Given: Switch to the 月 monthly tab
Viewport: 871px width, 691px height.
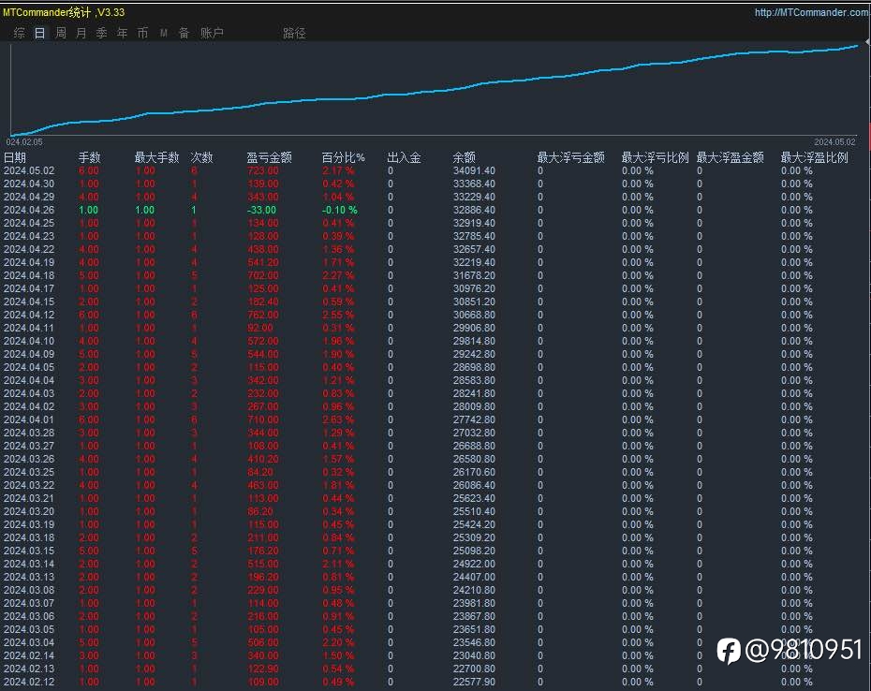Looking at the screenshot, I should click(81, 33).
